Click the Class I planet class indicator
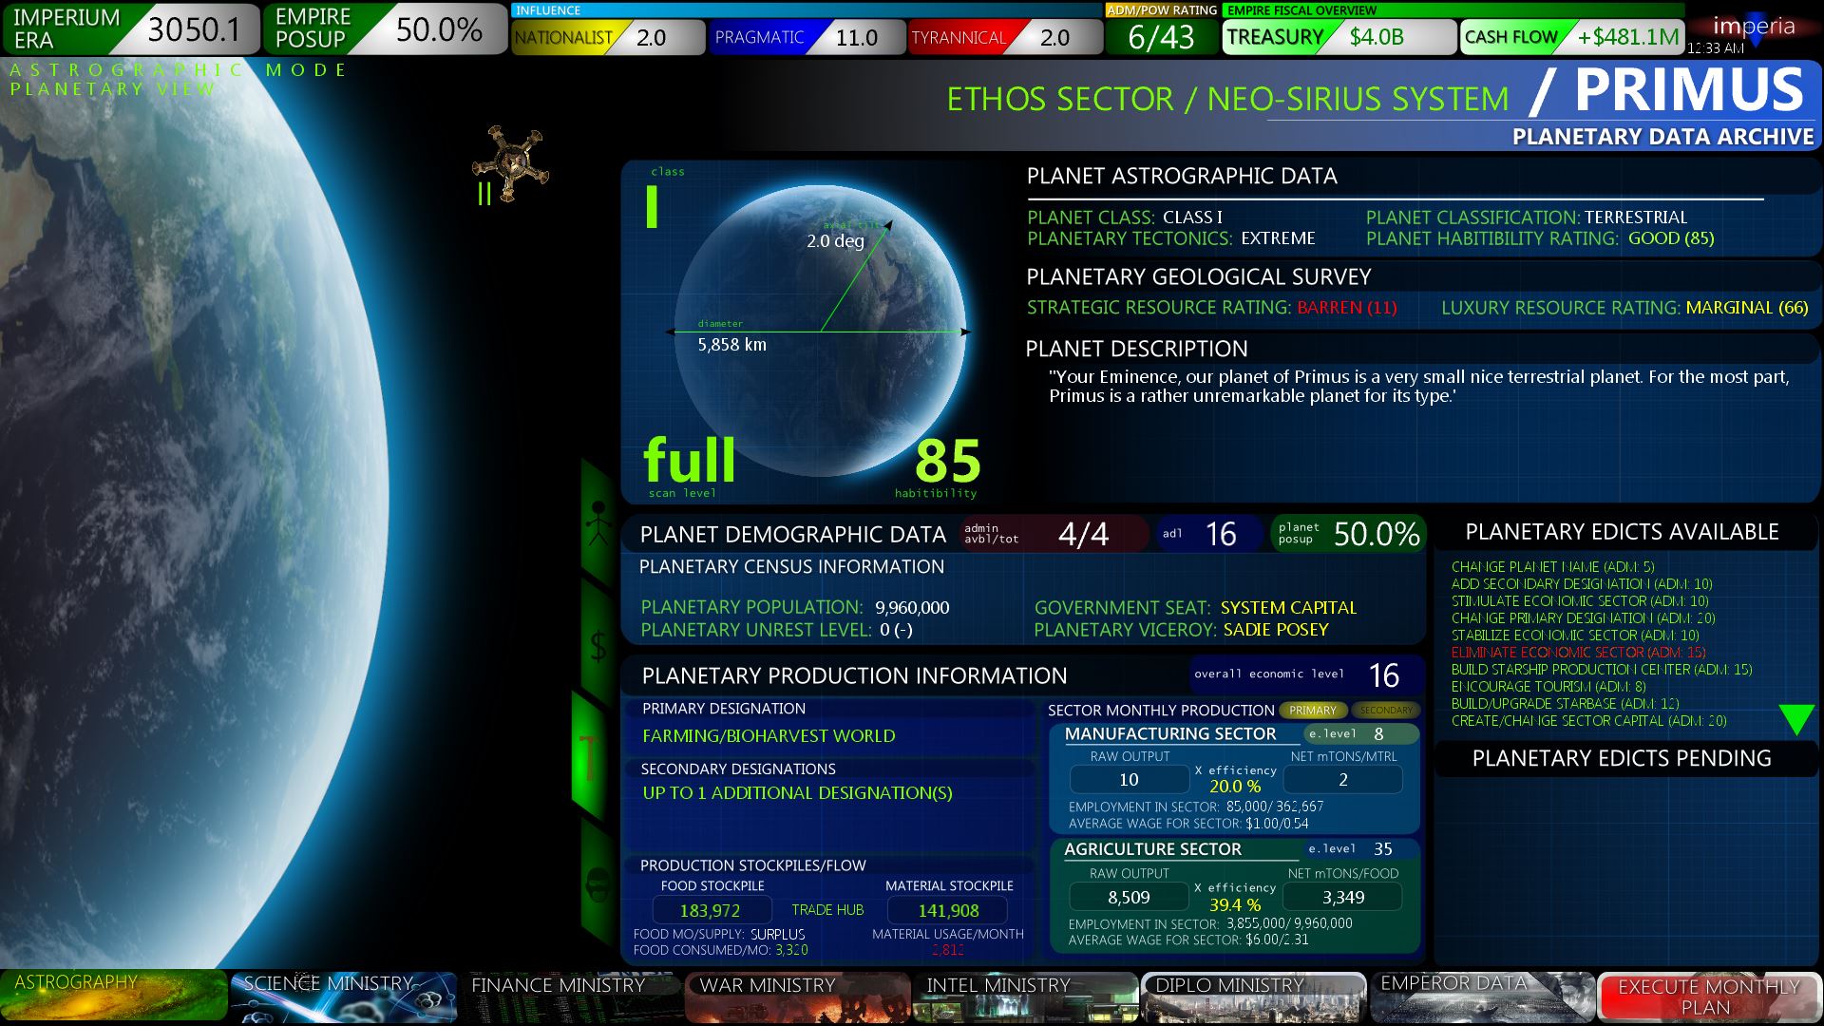This screenshot has height=1026, width=1824. tap(653, 206)
